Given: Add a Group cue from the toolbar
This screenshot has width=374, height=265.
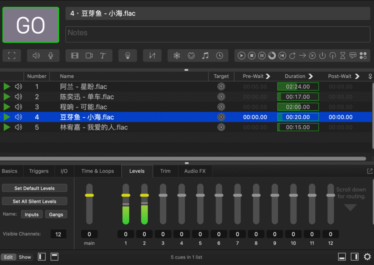Looking at the screenshot, I should (12, 56).
